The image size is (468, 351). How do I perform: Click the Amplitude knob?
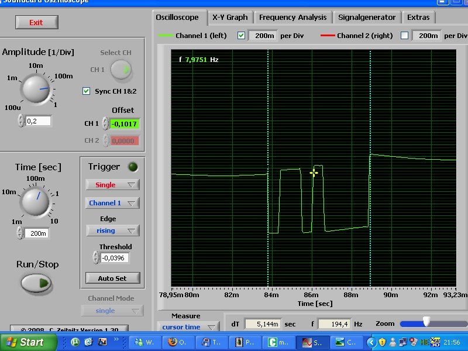pos(36,89)
